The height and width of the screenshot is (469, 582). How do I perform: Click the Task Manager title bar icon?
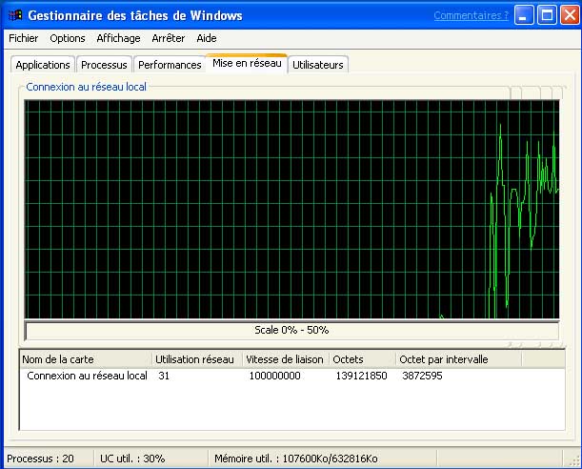[x=15, y=15]
